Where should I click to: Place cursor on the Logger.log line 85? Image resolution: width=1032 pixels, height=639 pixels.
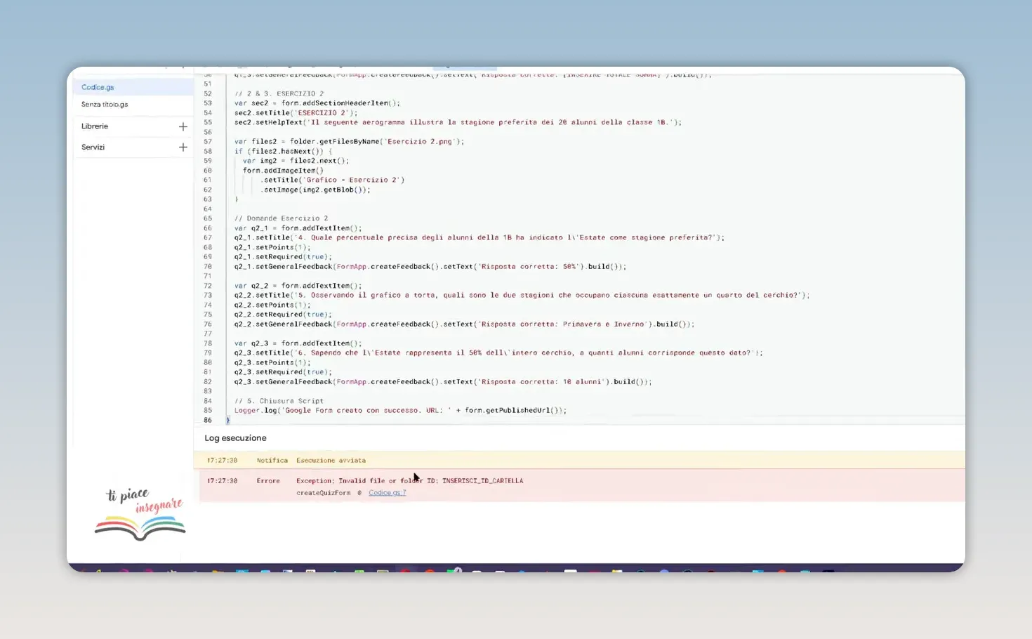pos(400,410)
